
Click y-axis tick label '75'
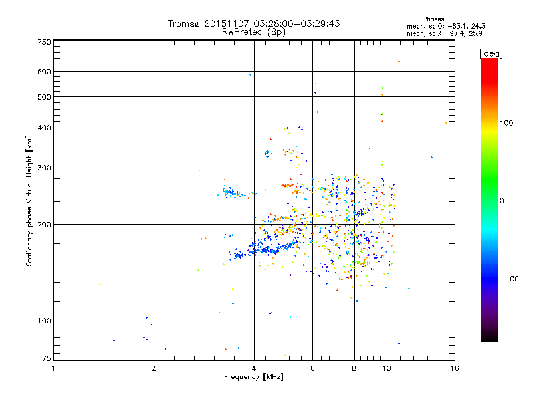(47, 358)
